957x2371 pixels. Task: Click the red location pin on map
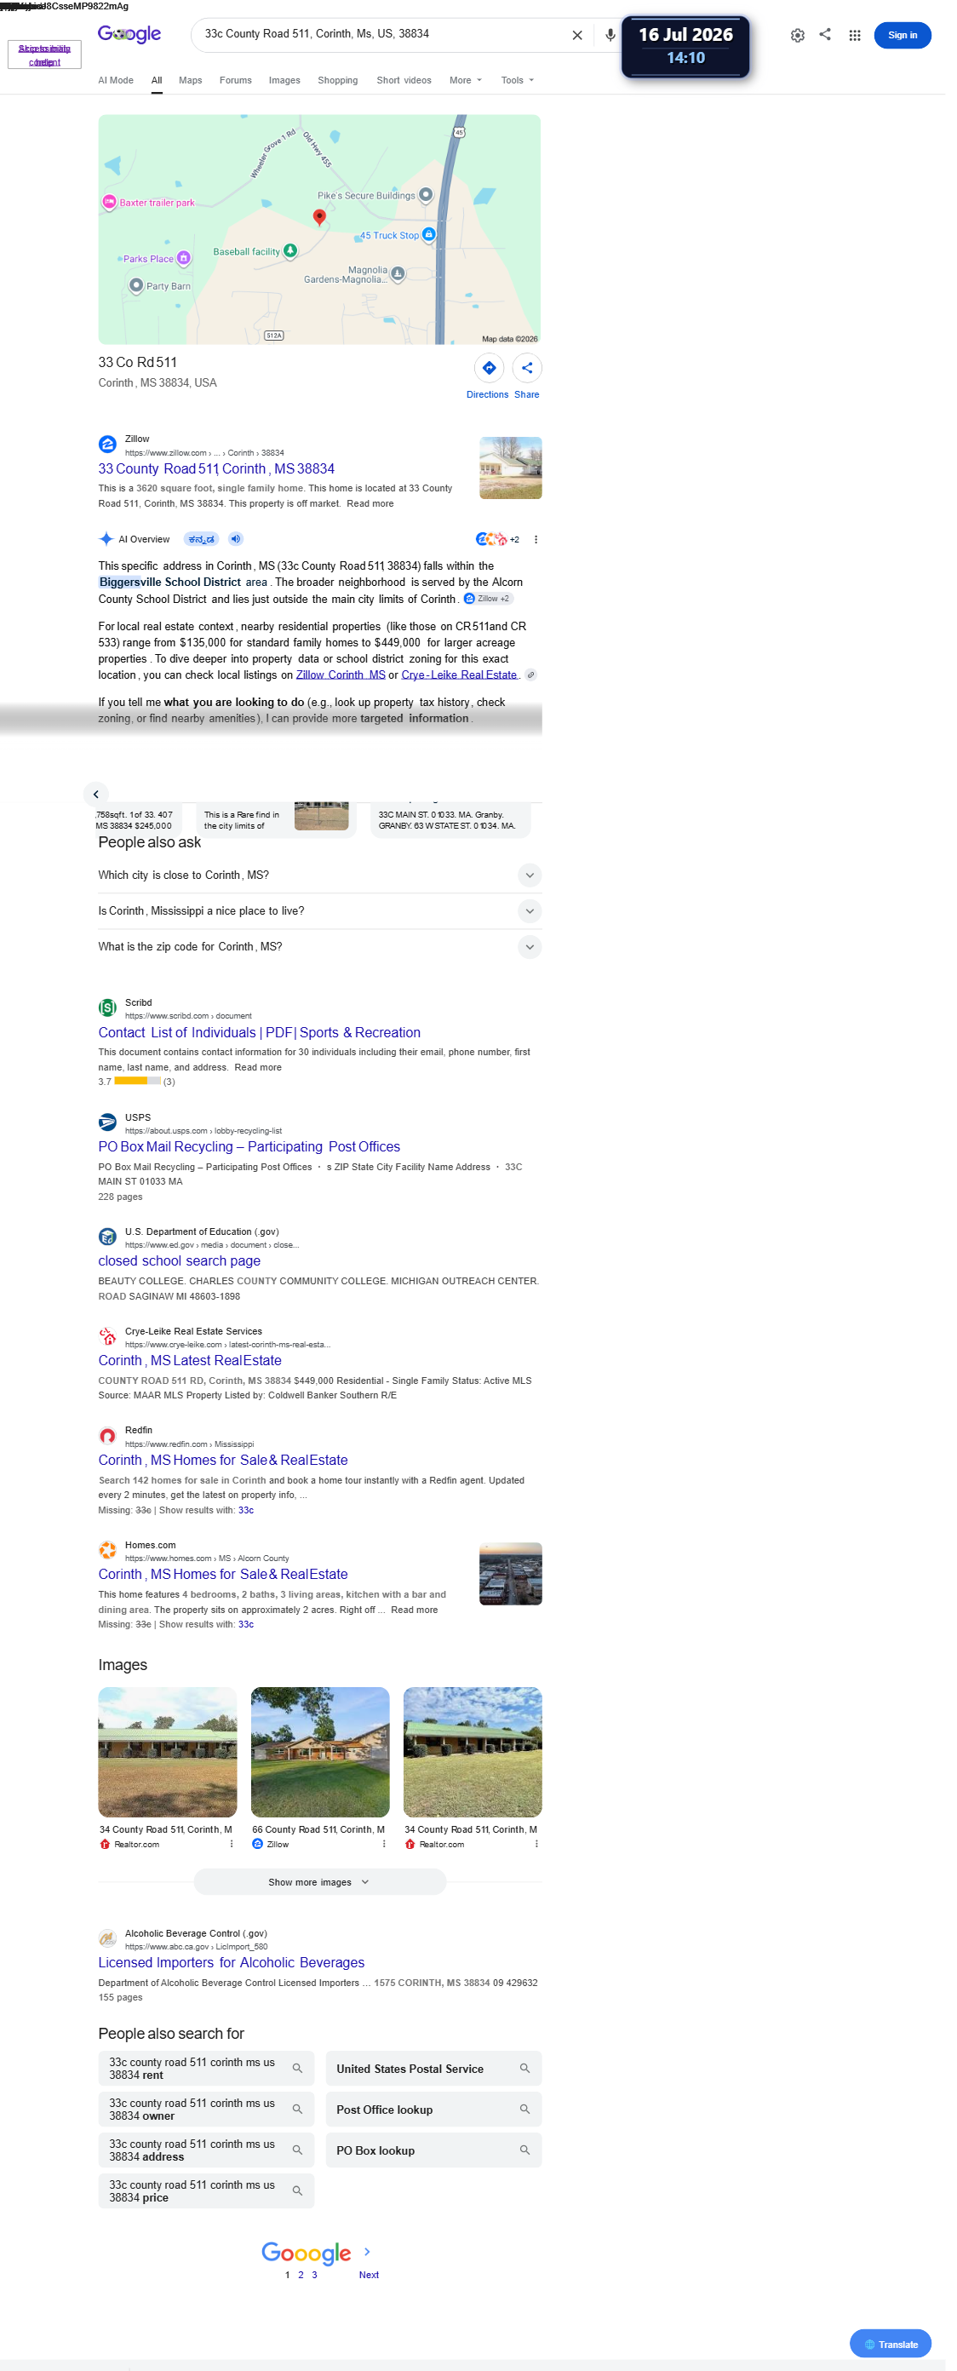pos(319,216)
